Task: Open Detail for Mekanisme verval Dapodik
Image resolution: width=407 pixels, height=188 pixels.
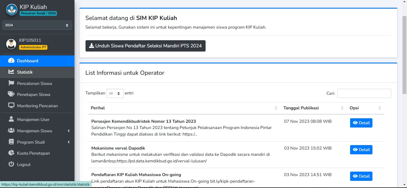Action: [x=361, y=150]
